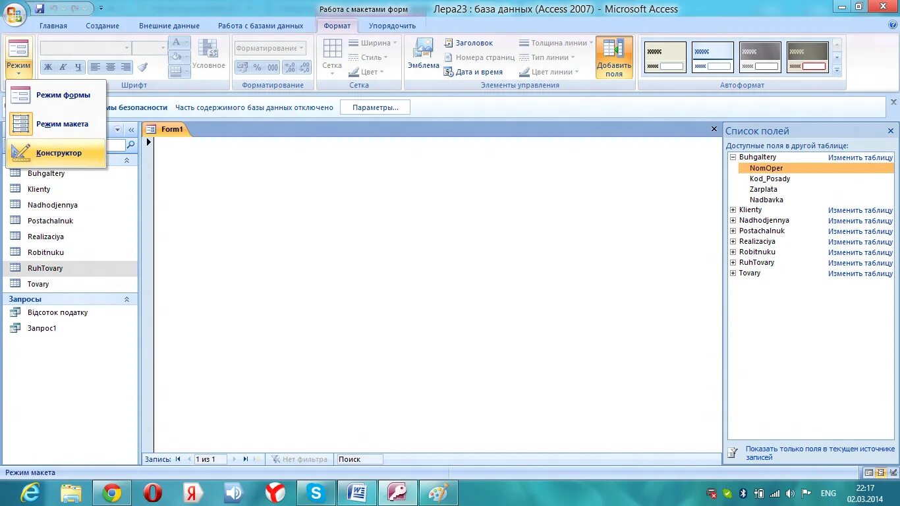Increase decimal places

point(289,67)
